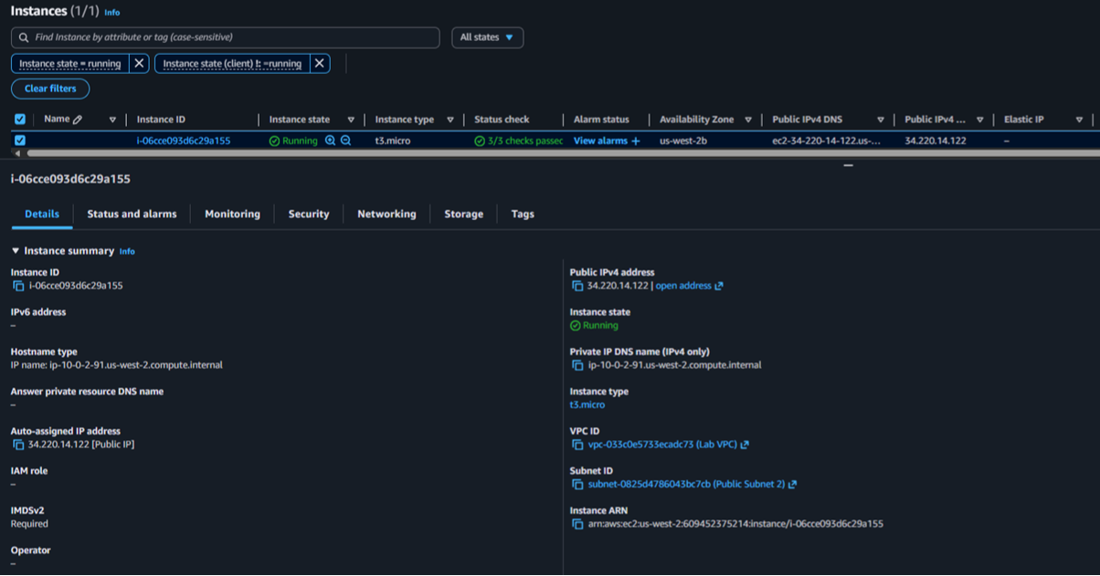Click the instance search input field
The height and width of the screenshot is (576, 1100).
(x=225, y=37)
